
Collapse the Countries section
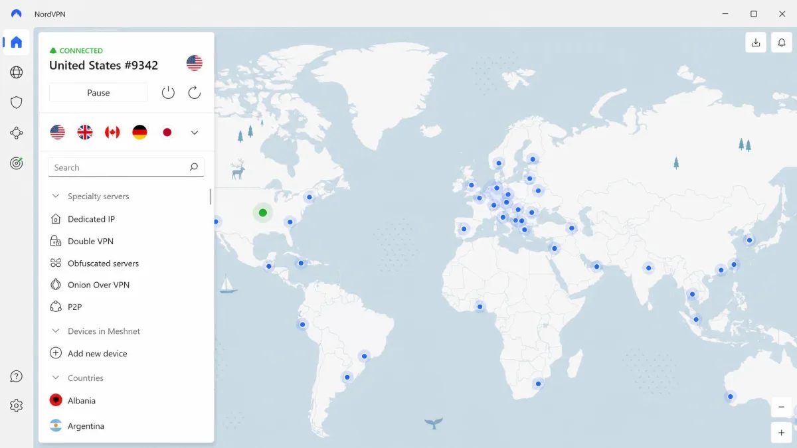tap(56, 378)
